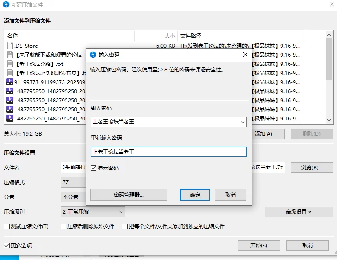Click the 添加(A) button
The image size is (337, 260).
point(268,134)
